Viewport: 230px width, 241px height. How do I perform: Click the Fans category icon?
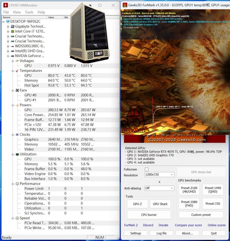[x=17, y=90]
